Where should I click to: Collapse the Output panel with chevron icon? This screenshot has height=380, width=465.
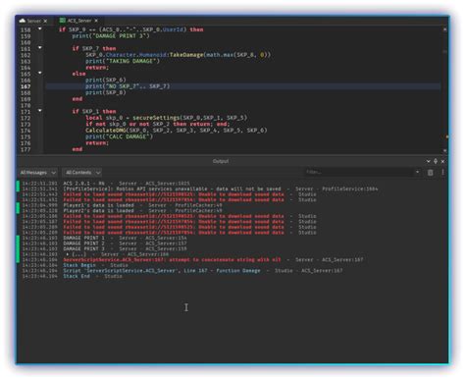pyautogui.click(x=428, y=161)
